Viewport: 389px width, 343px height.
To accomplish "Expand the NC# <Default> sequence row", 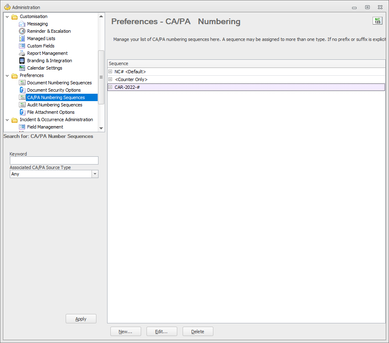I will click(110, 72).
